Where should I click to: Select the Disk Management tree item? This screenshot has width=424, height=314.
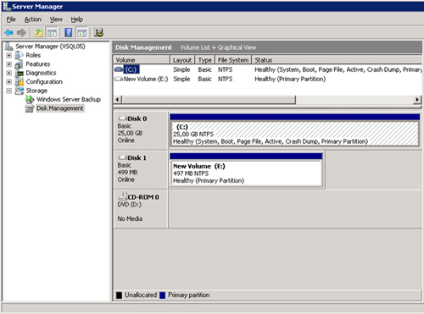[60, 108]
